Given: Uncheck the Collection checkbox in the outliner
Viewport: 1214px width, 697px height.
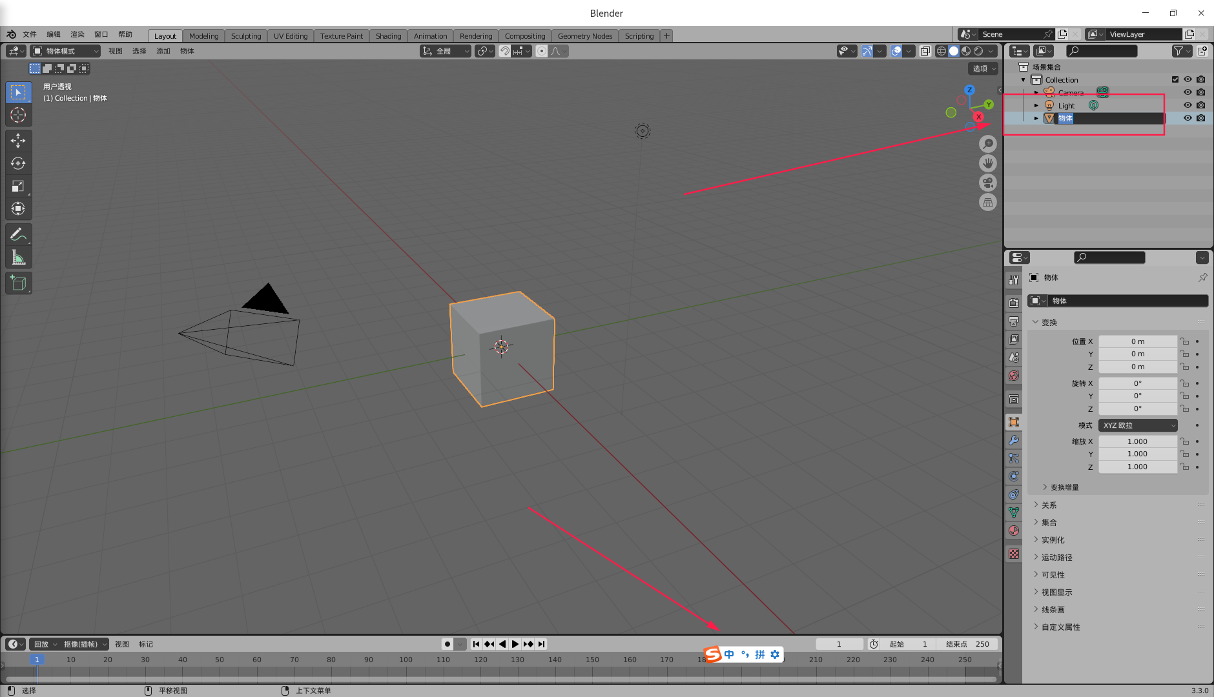Looking at the screenshot, I should click(x=1176, y=79).
